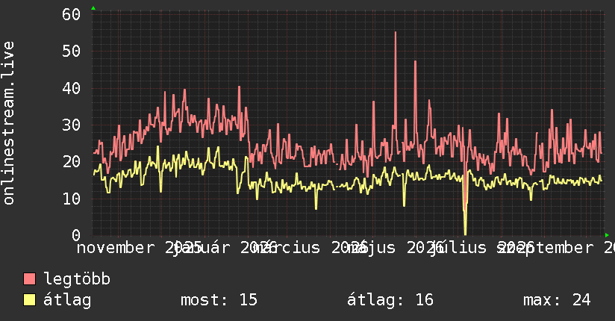The height and width of the screenshot is (321, 615).
Task: Click the pink legtöbb legend swatch
Action: pos(29,279)
